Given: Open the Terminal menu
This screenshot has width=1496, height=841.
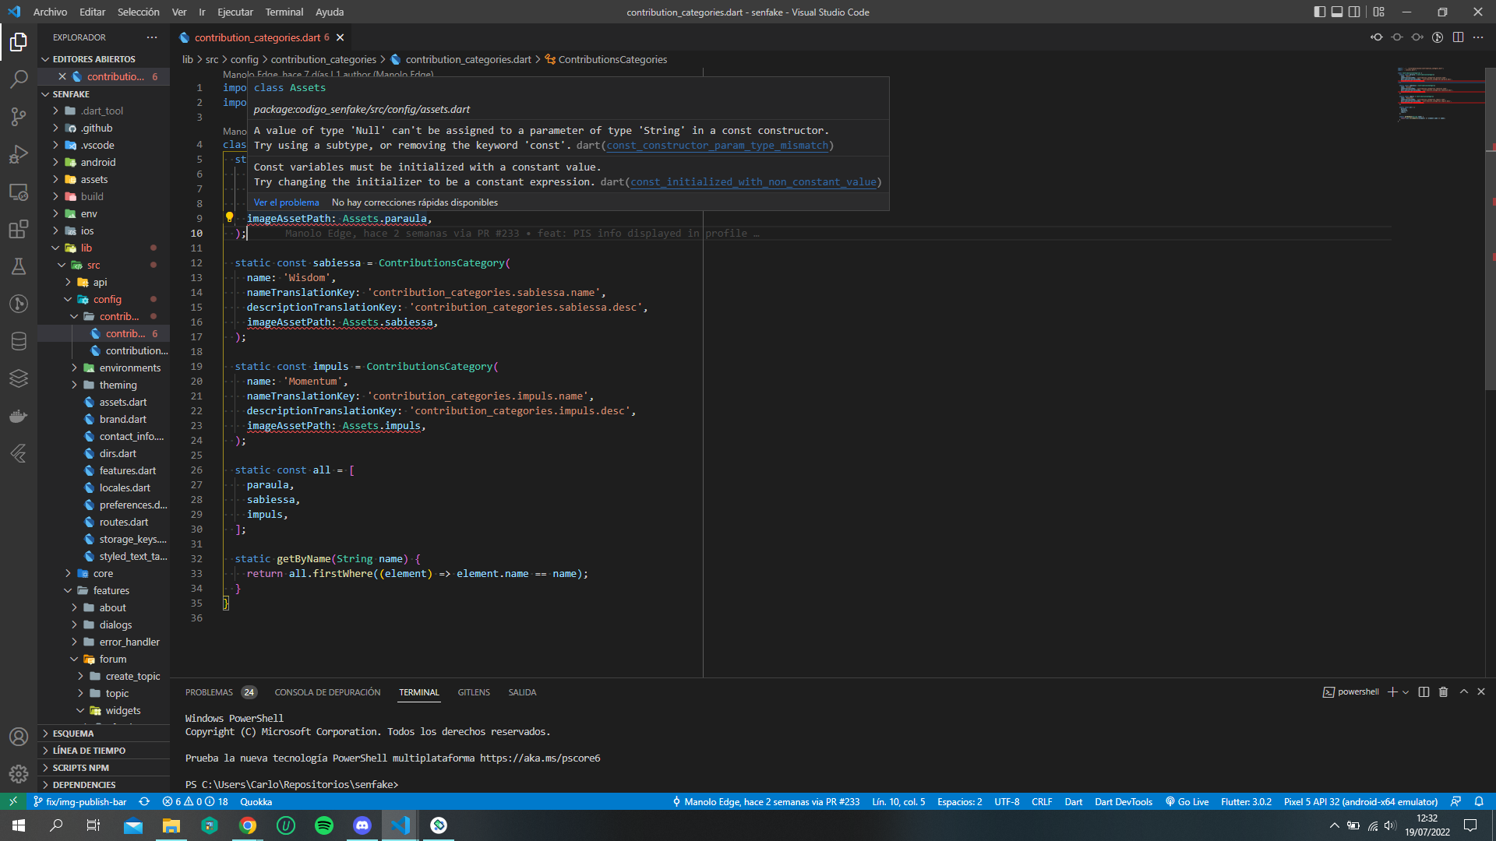Looking at the screenshot, I should coord(284,12).
